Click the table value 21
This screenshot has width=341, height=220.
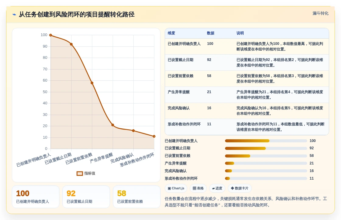click(x=209, y=92)
